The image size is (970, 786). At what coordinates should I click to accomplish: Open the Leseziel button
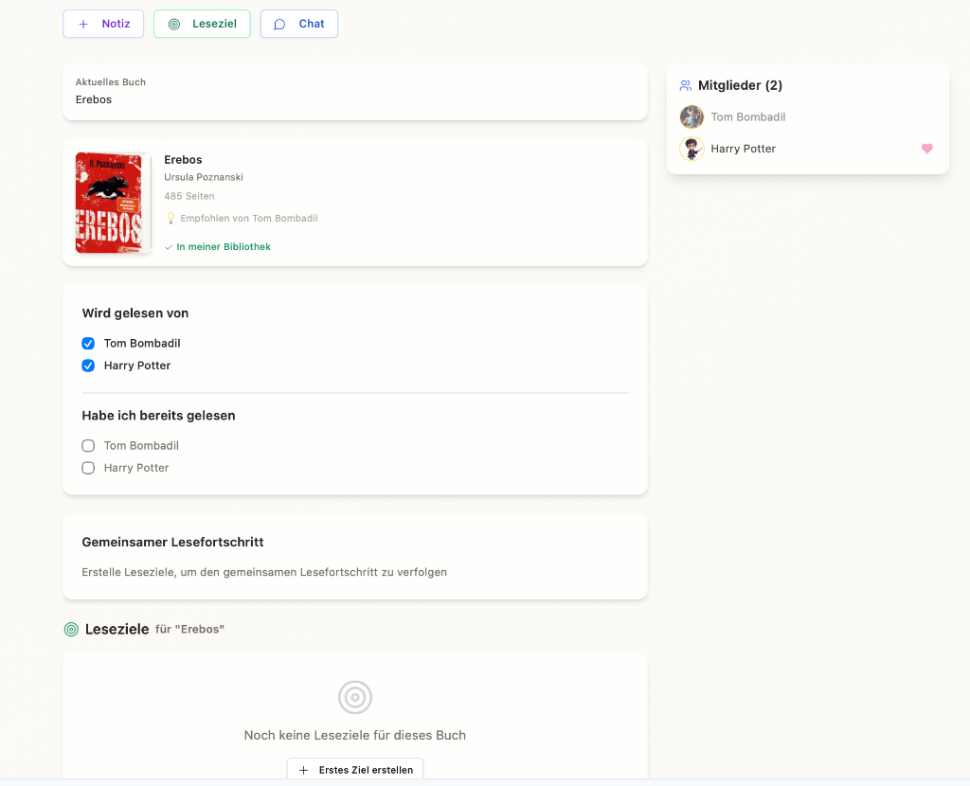pyautogui.click(x=203, y=24)
